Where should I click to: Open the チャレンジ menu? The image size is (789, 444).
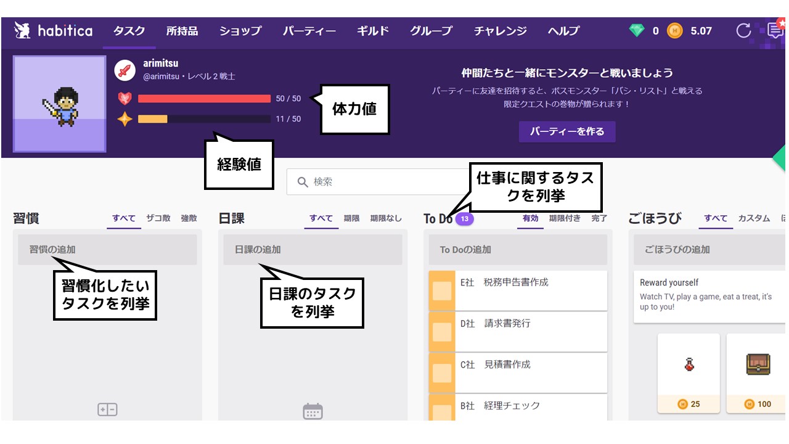[x=501, y=31]
